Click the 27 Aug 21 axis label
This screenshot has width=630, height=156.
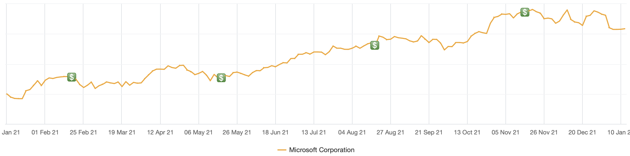point(390,132)
